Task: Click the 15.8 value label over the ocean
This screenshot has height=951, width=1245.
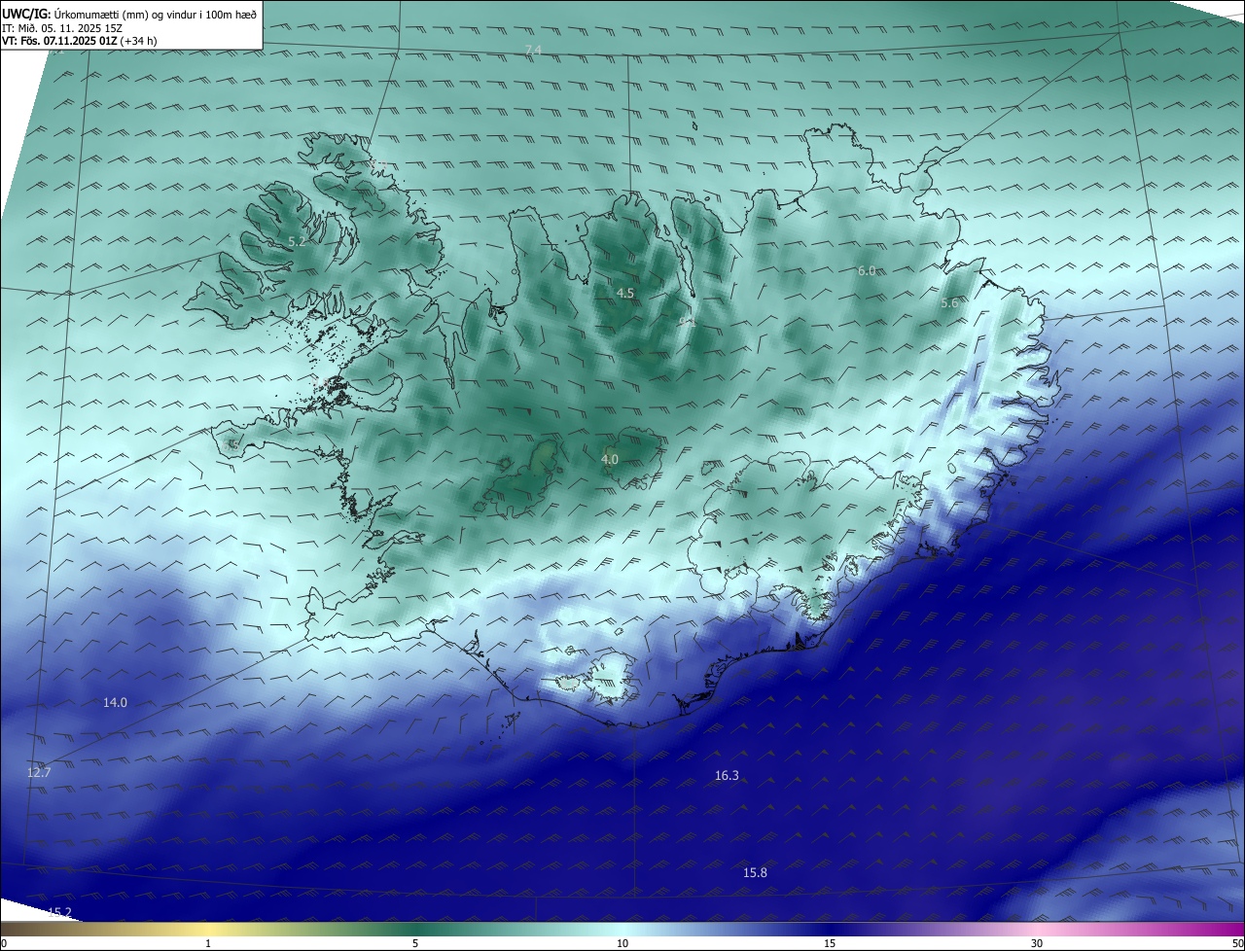Action: 755,872
